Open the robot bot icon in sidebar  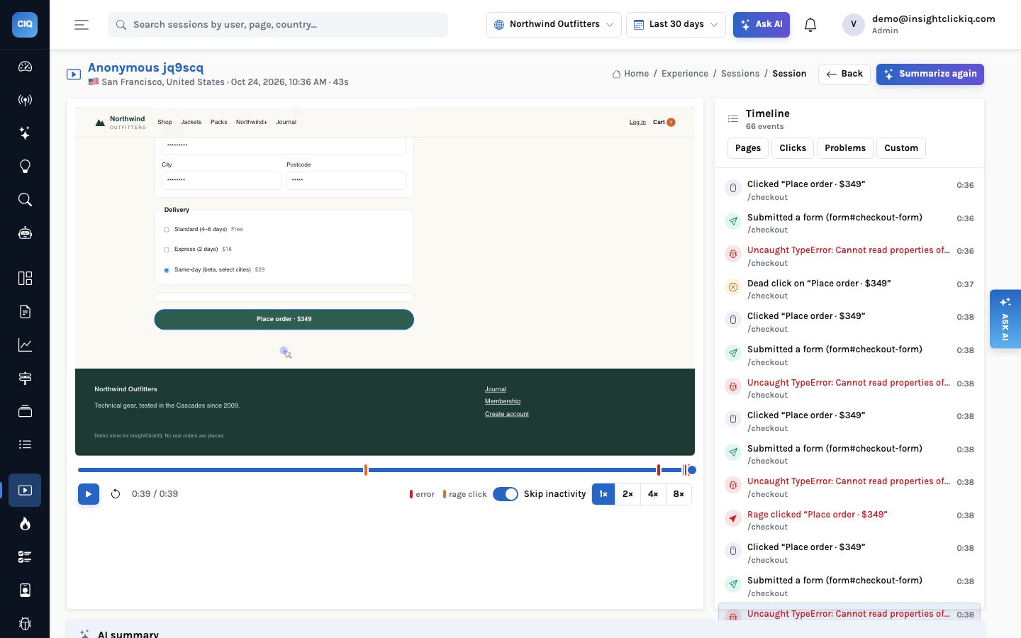point(25,233)
